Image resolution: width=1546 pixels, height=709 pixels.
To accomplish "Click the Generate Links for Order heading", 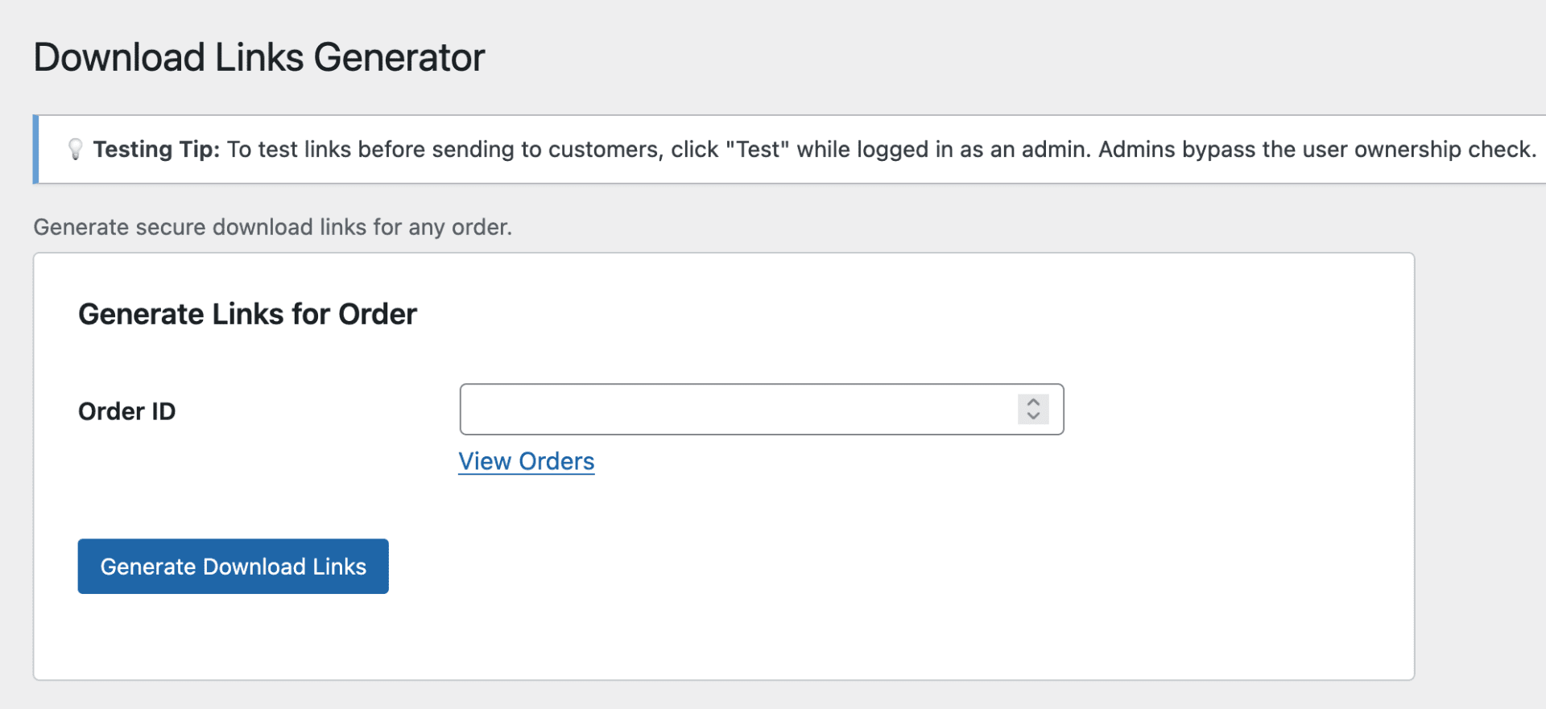I will click(x=247, y=314).
